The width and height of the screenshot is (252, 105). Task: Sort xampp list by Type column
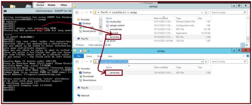(x=178, y=18)
